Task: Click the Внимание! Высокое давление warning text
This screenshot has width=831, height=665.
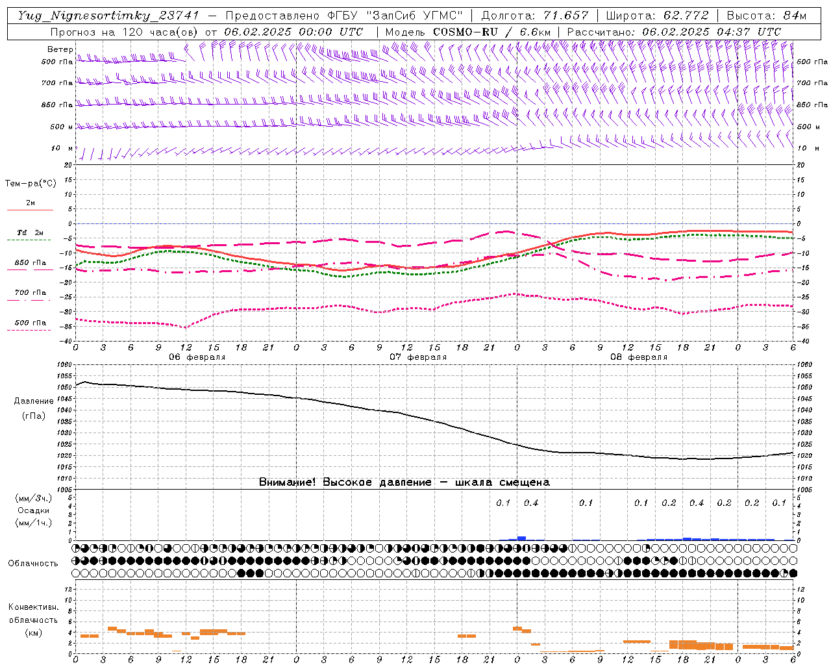Action: point(404,482)
